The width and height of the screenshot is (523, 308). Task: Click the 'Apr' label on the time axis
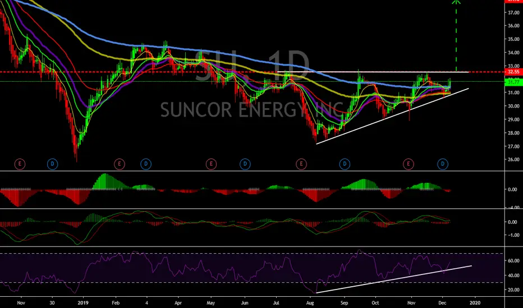pos(178,302)
